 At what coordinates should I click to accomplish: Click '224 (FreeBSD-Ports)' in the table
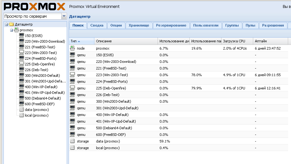[112, 82]
